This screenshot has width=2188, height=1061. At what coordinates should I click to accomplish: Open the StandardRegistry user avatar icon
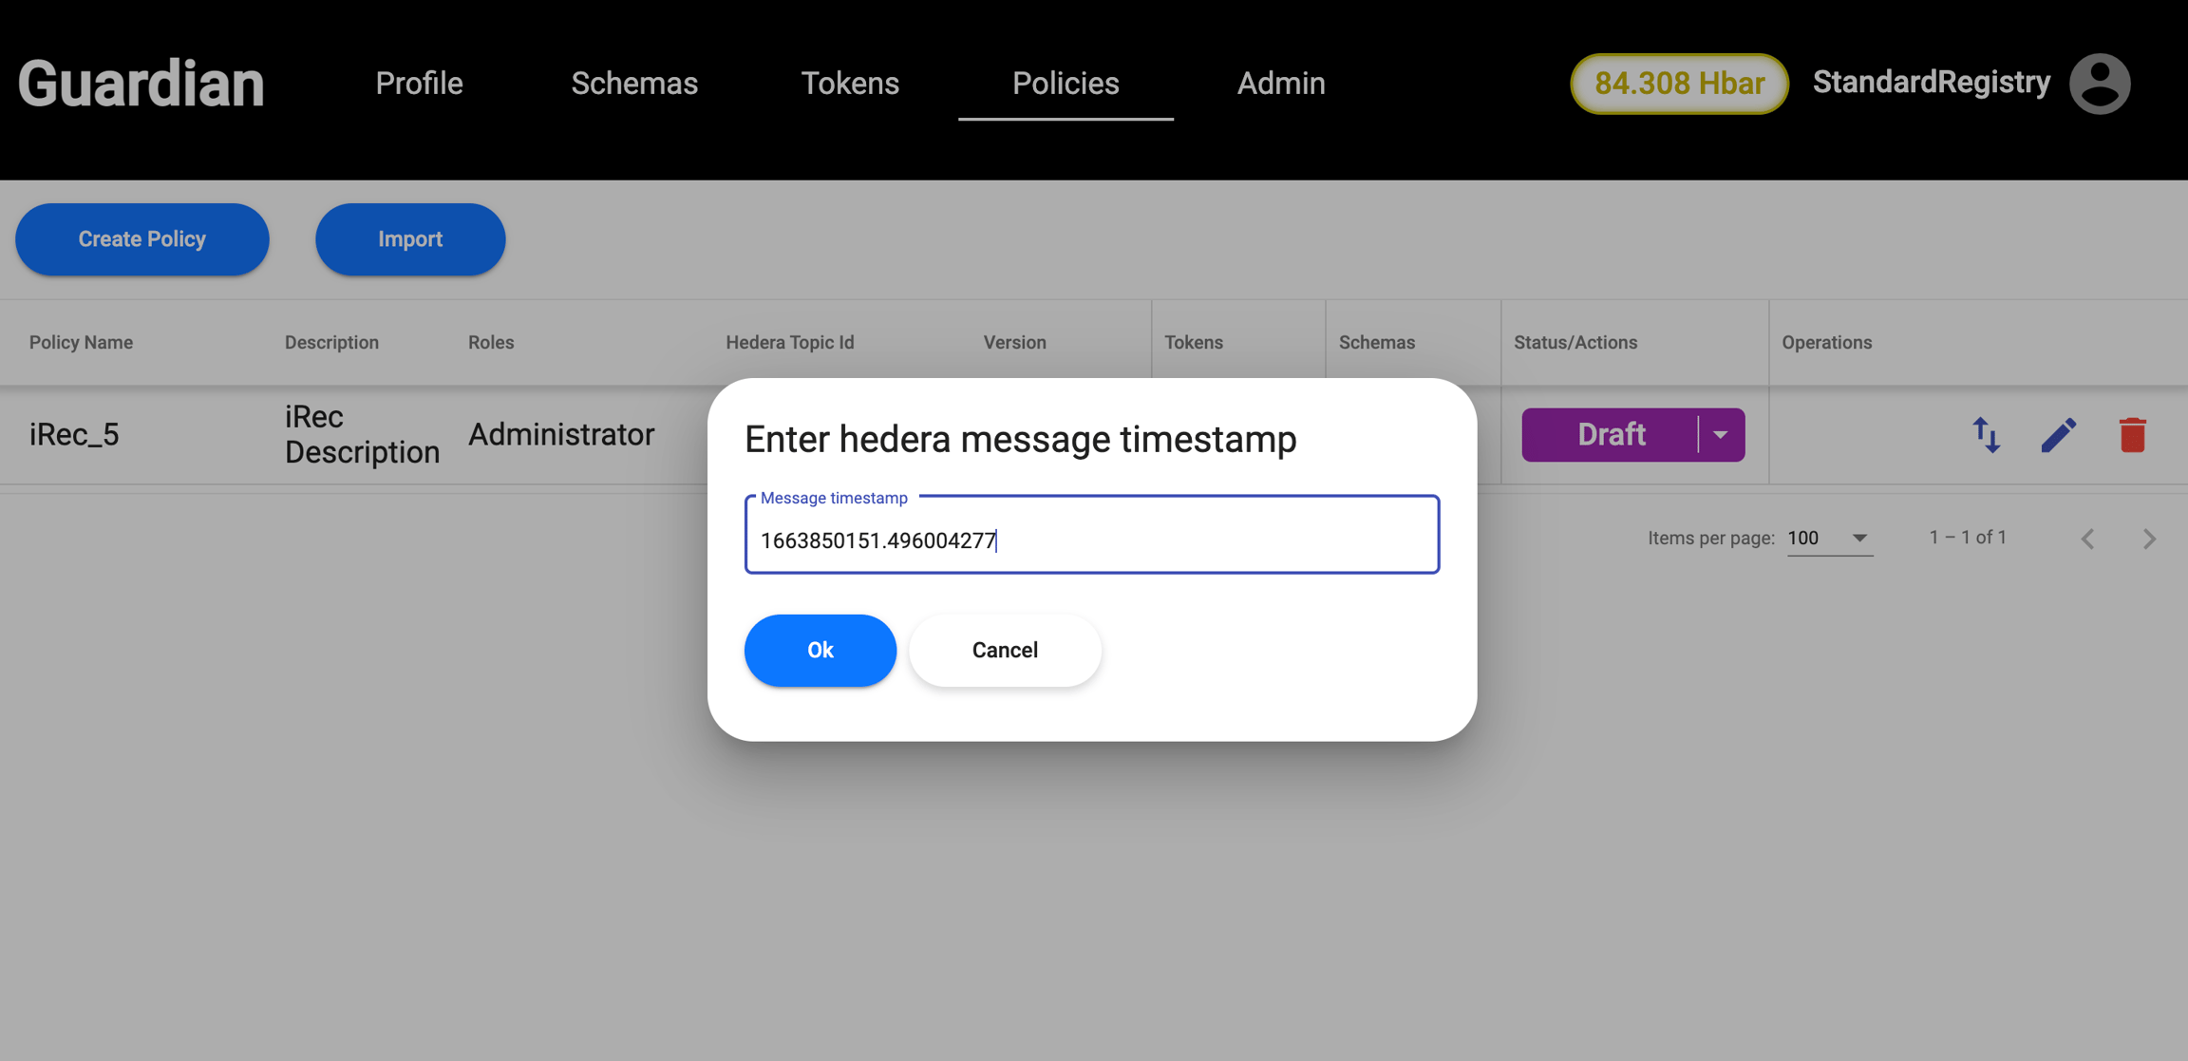pyautogui.click(x=2100, y=84)
